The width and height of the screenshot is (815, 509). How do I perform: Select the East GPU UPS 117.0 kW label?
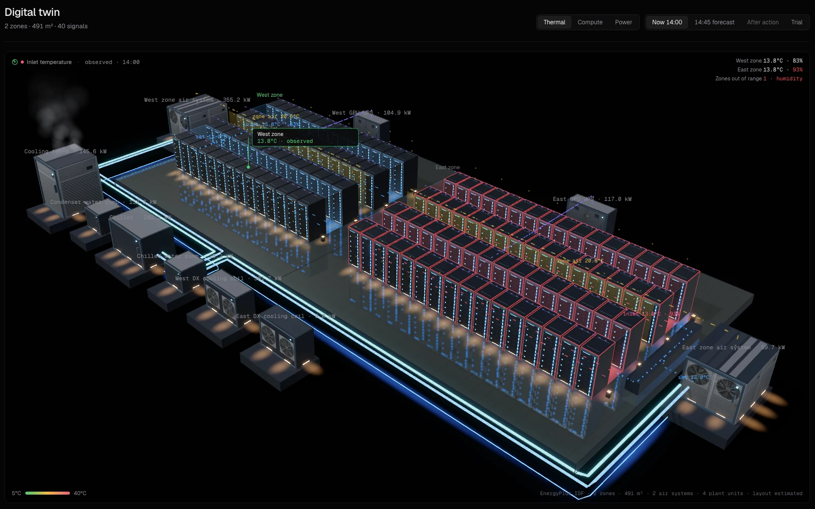[x=592, y=199]
